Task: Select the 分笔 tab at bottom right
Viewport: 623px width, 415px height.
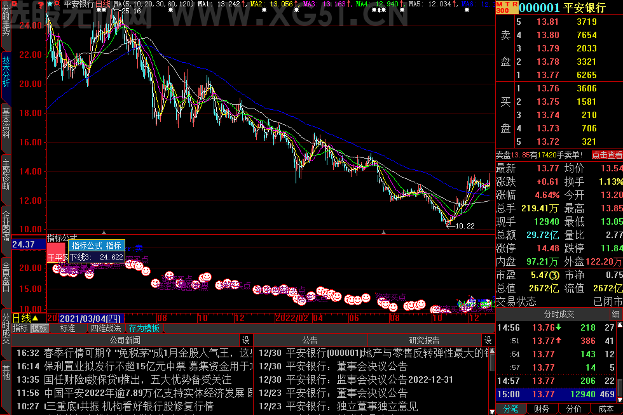Action: click(511, 409)
